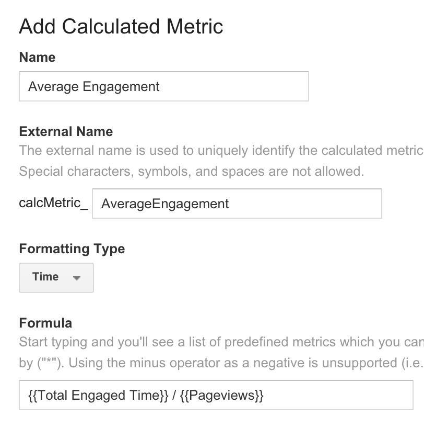
Task: Click the Start typing formula hint text
Action: pos(221,342)
